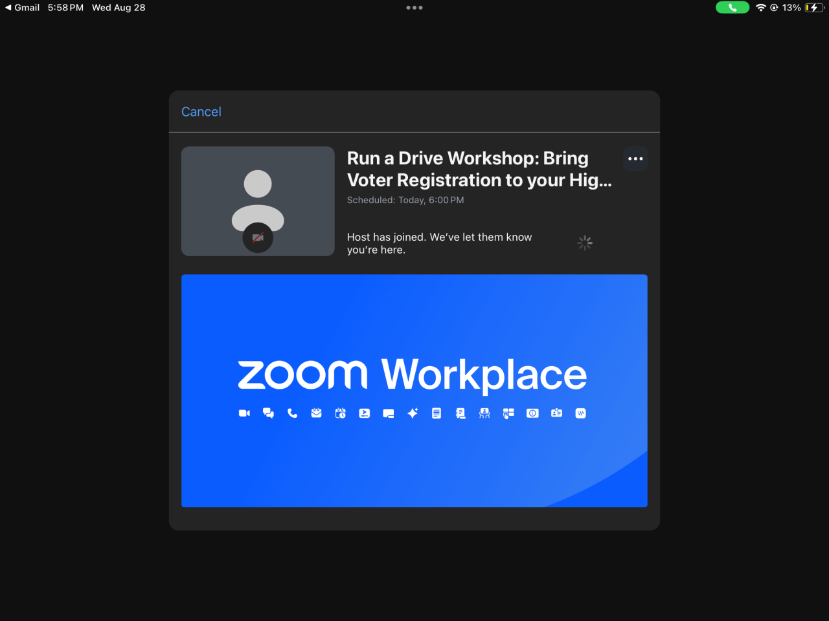Tap the info card icon in banner

(x=532, y=413)
